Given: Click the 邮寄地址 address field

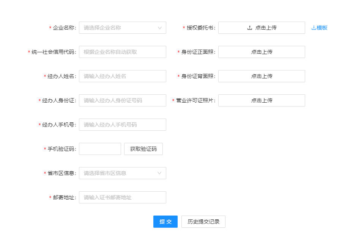Looking at the screenshot, I should [122, 197].
